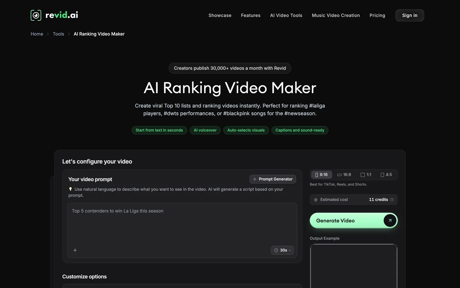Open the Showcase menu item
This screenshot has height=288, width=460.
tap(220, 15)
